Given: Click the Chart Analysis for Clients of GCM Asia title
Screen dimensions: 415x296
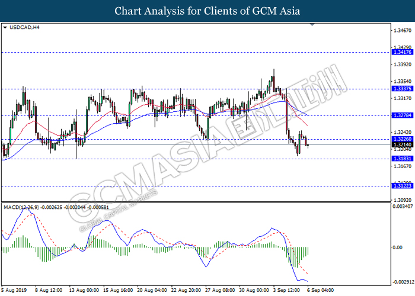Looking at the screenshot, I should (x=207, y=11).
